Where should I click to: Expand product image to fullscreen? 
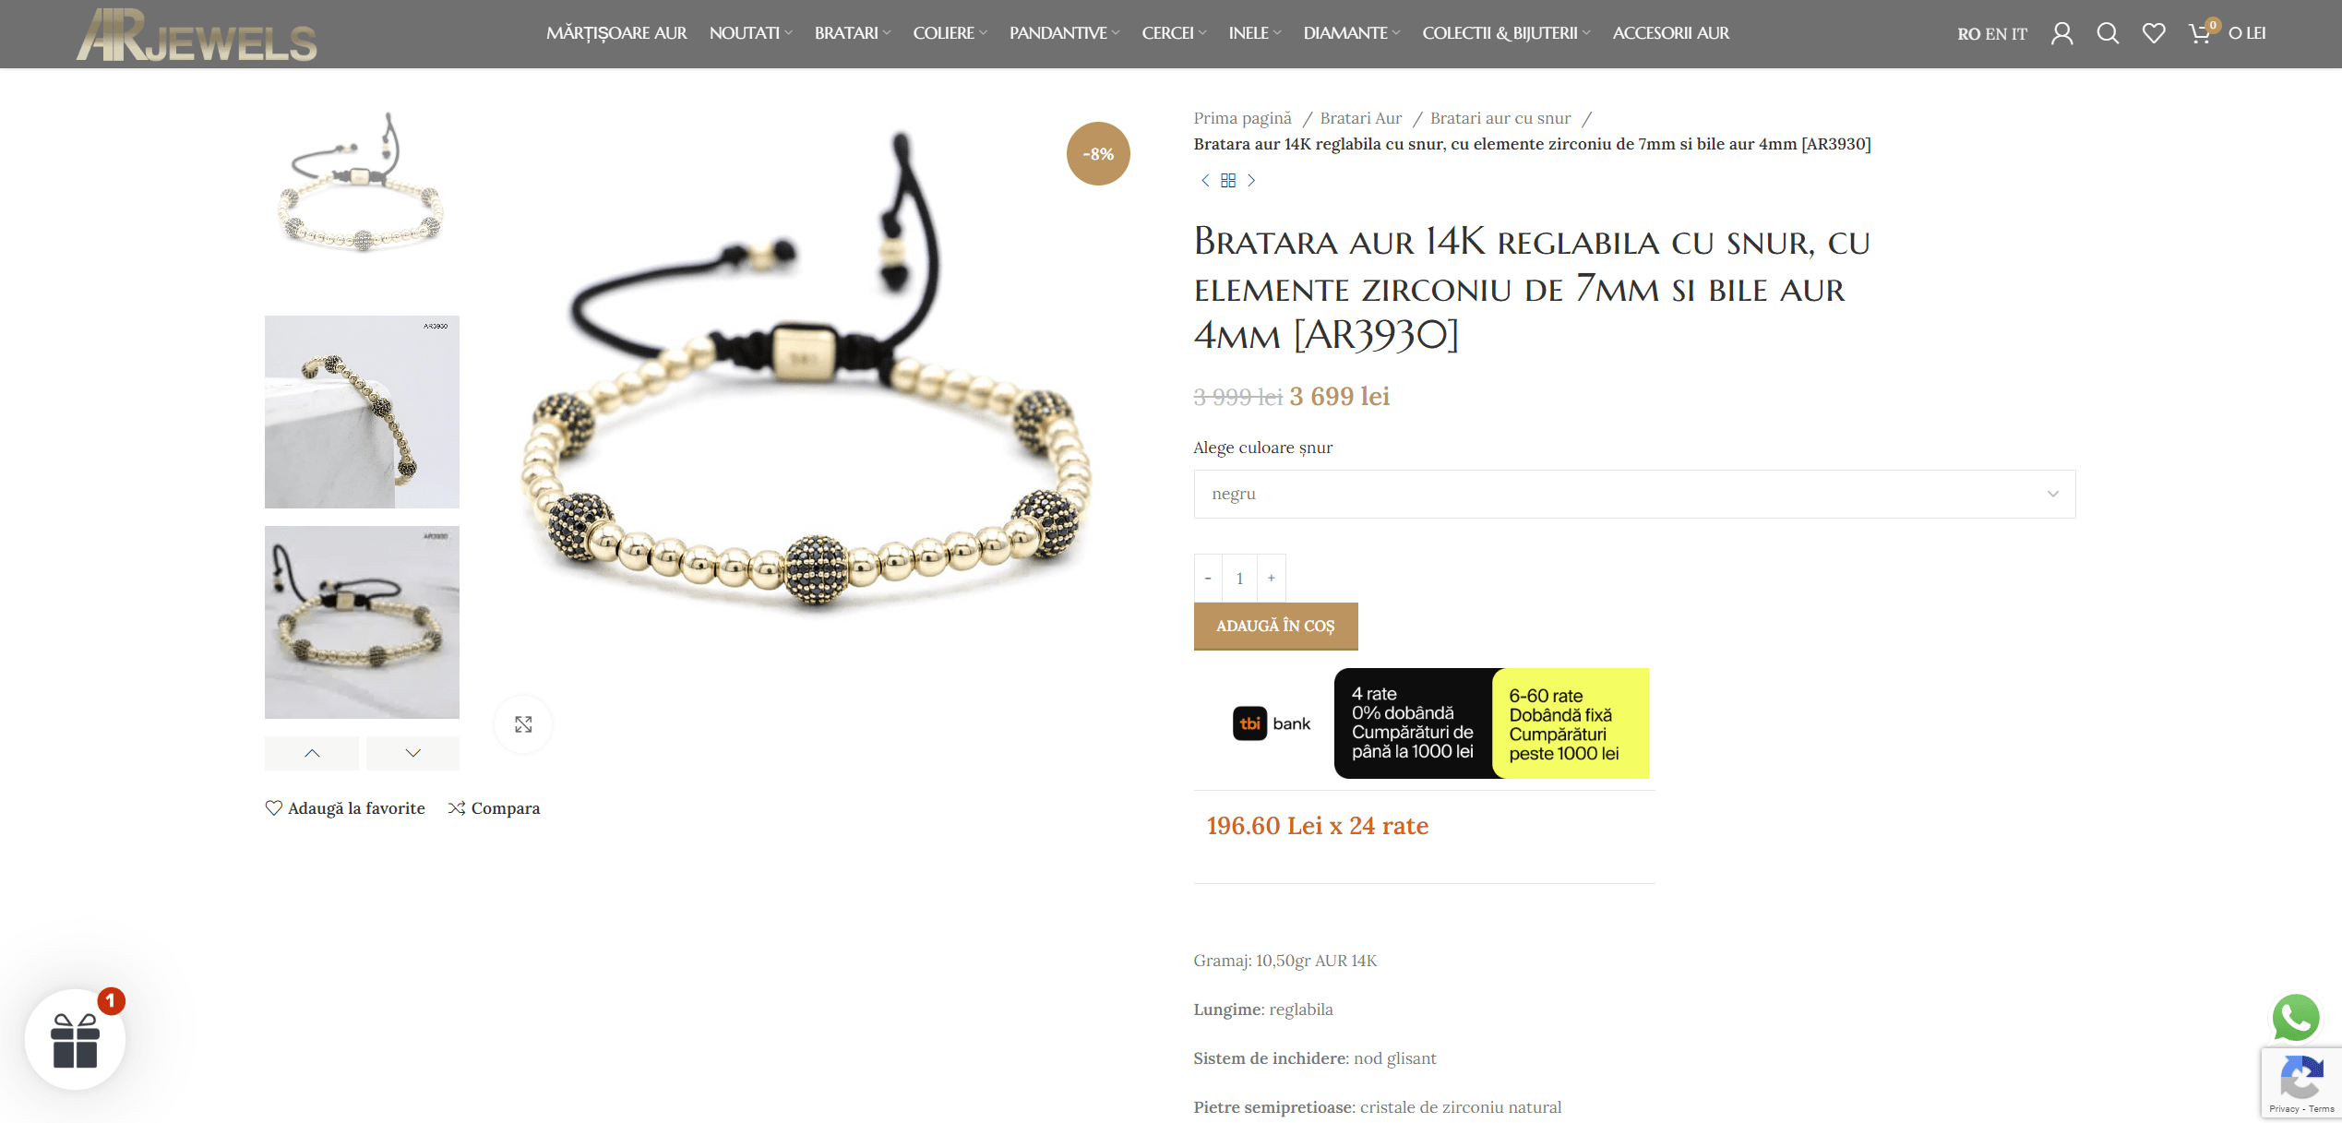(x=523, y=724)
